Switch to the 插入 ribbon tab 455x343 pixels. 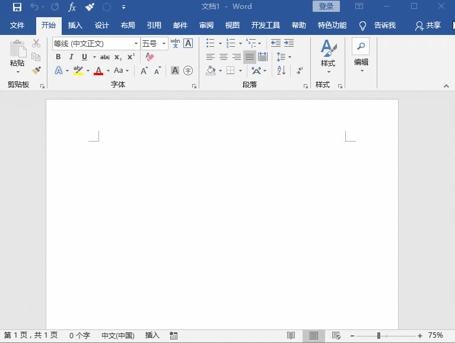coord(75,25)
